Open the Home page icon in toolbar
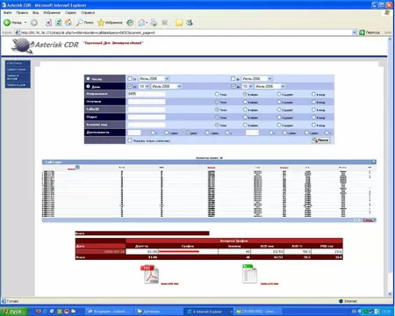This screenshot has width=395, height=316. pyautogui.click(x=68, y=23)
